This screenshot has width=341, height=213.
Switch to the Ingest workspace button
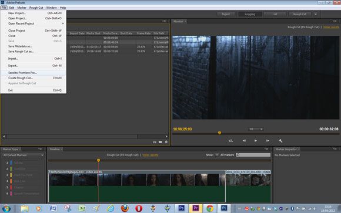pos(226,14)
